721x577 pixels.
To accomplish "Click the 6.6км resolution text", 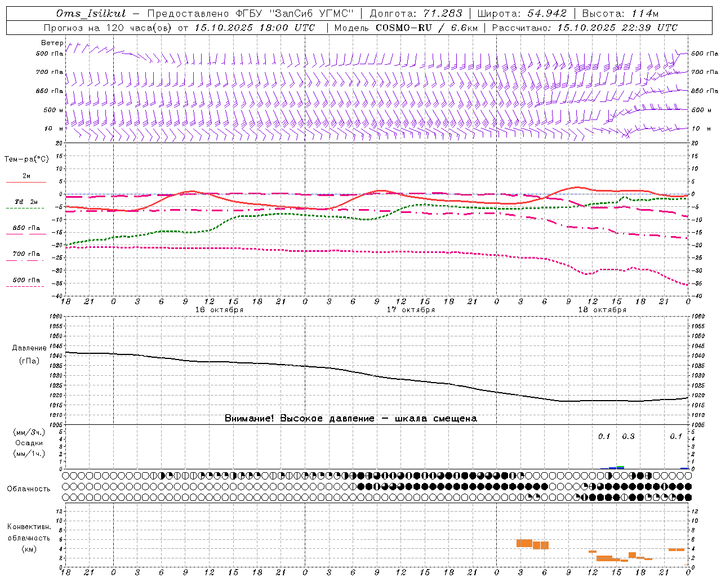I will [464, 28].
